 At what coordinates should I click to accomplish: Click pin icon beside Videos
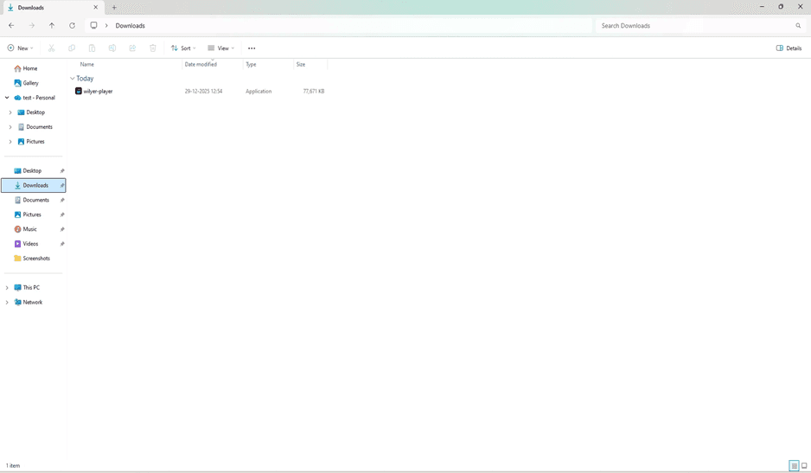coord(62,244)
